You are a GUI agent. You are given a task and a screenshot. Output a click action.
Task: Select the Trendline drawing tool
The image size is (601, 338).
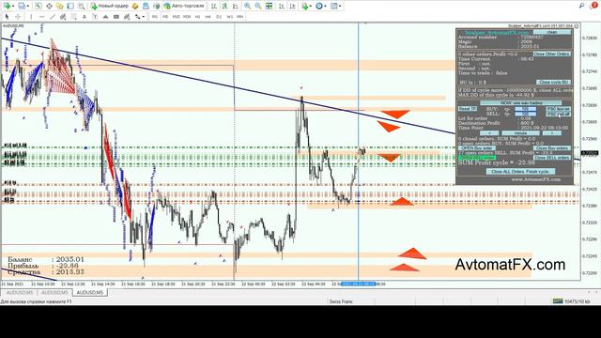[53, 17]
